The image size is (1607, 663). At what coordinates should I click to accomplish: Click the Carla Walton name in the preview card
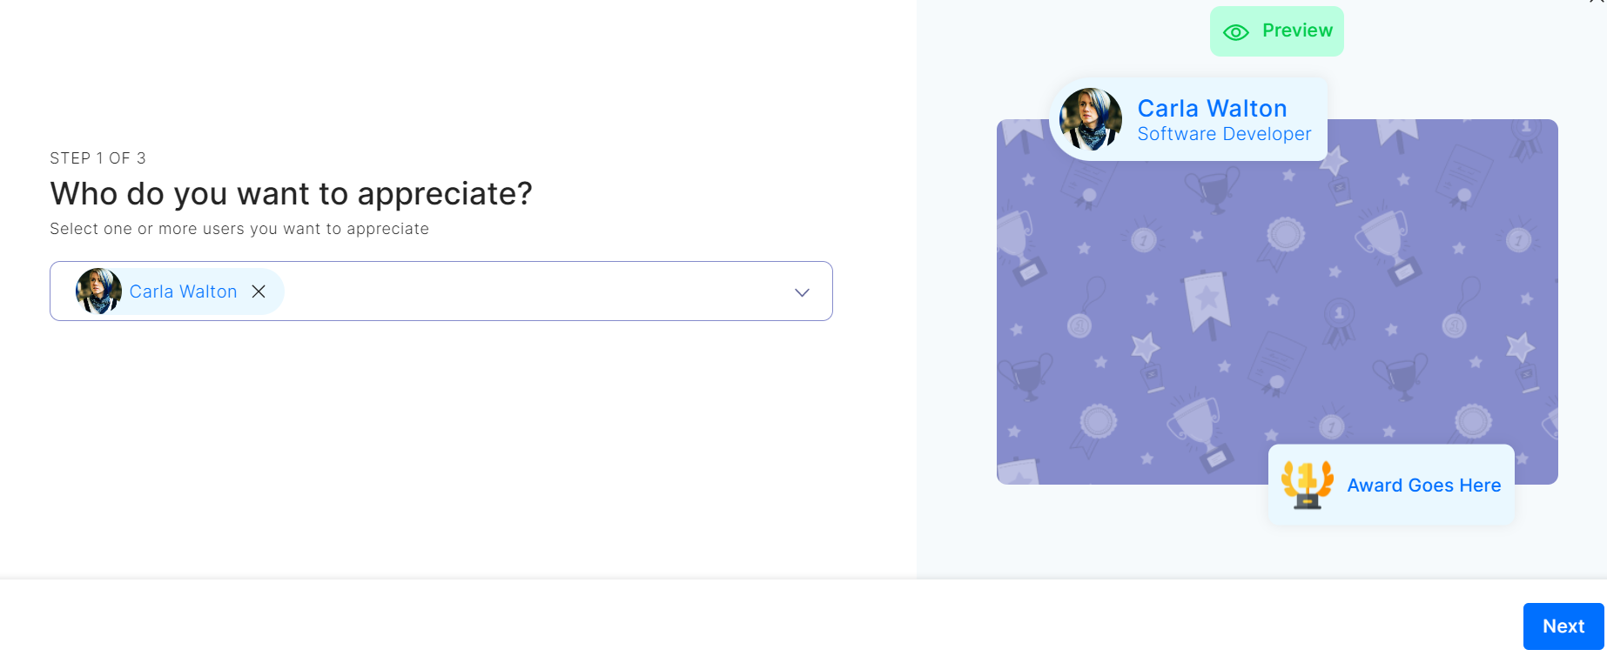1212,108
